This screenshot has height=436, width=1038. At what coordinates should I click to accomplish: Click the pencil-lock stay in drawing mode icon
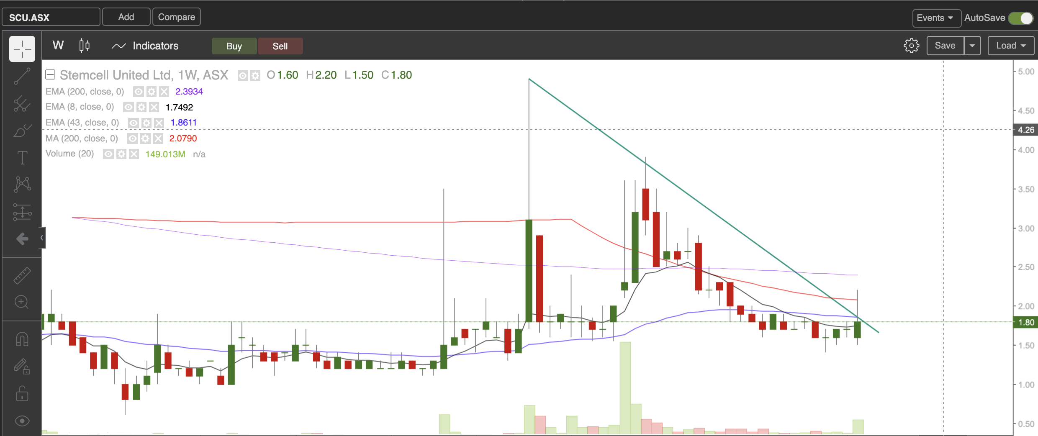[22, 367]
